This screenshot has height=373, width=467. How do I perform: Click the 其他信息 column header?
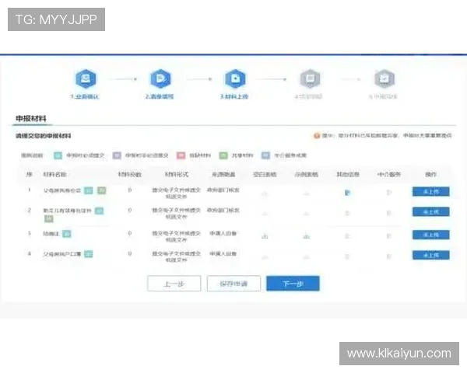coord(348,175)
